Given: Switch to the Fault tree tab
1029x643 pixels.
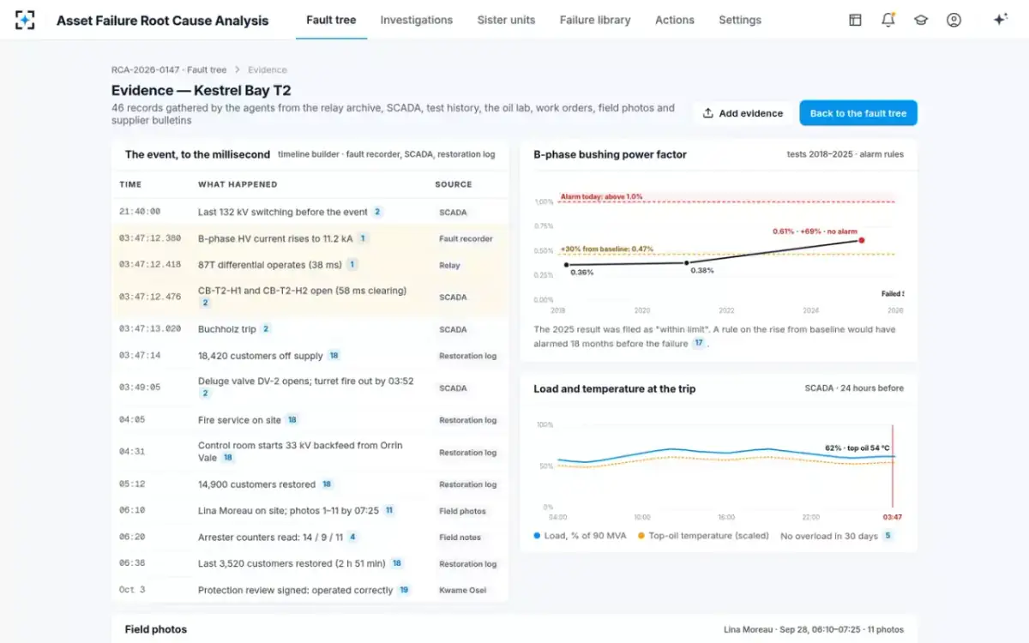Looking at the screenshot, I should click(331, 20).
